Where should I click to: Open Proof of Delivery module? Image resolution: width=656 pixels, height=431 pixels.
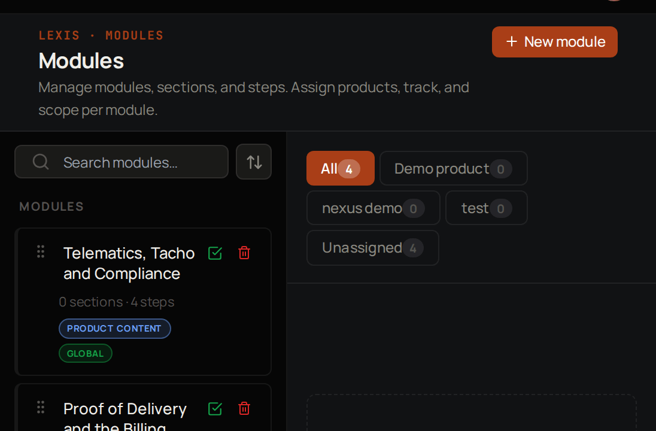point(125,415)
